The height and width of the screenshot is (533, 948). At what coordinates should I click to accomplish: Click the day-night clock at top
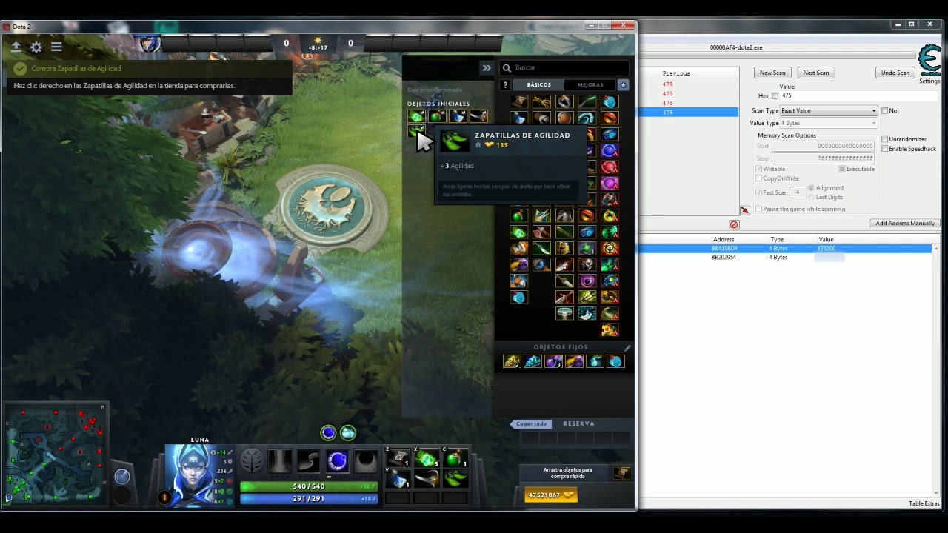point(318,44)
